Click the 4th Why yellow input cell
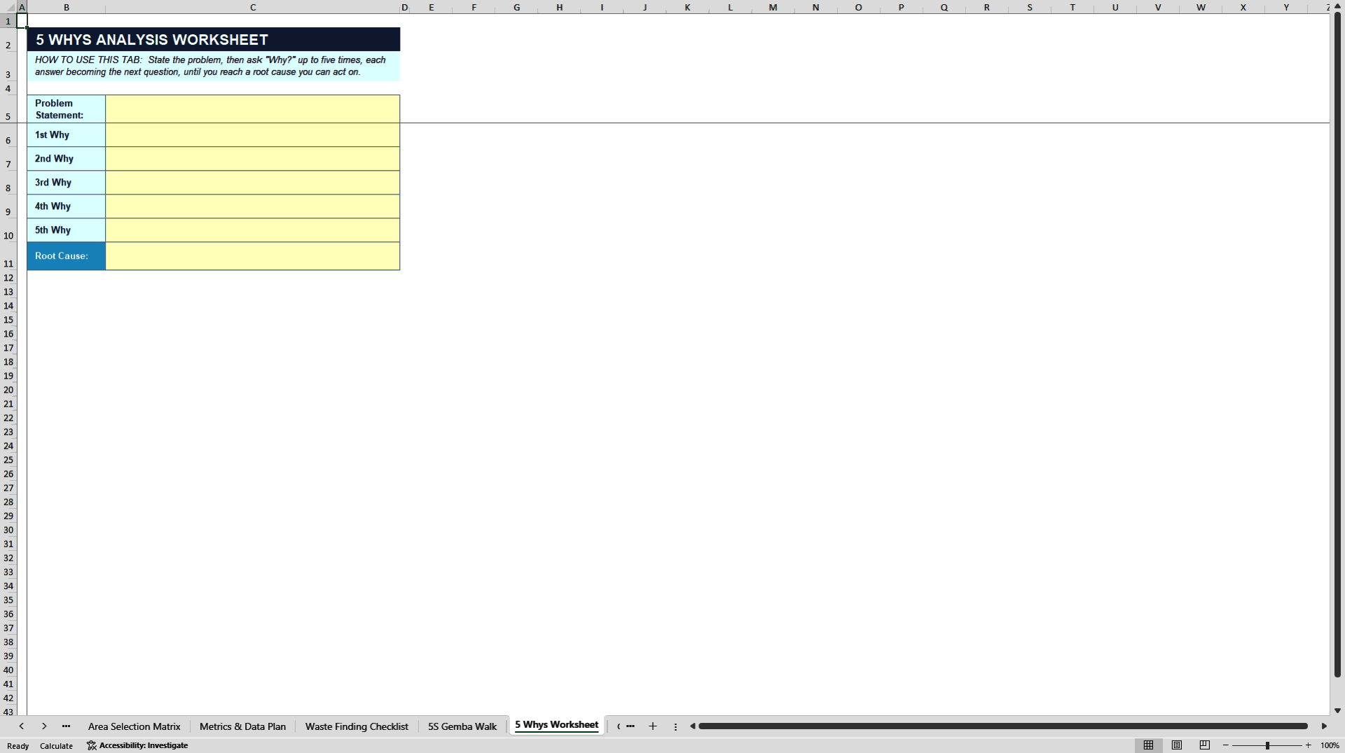Screen dimensions: 1345x753 click(253, 206)
